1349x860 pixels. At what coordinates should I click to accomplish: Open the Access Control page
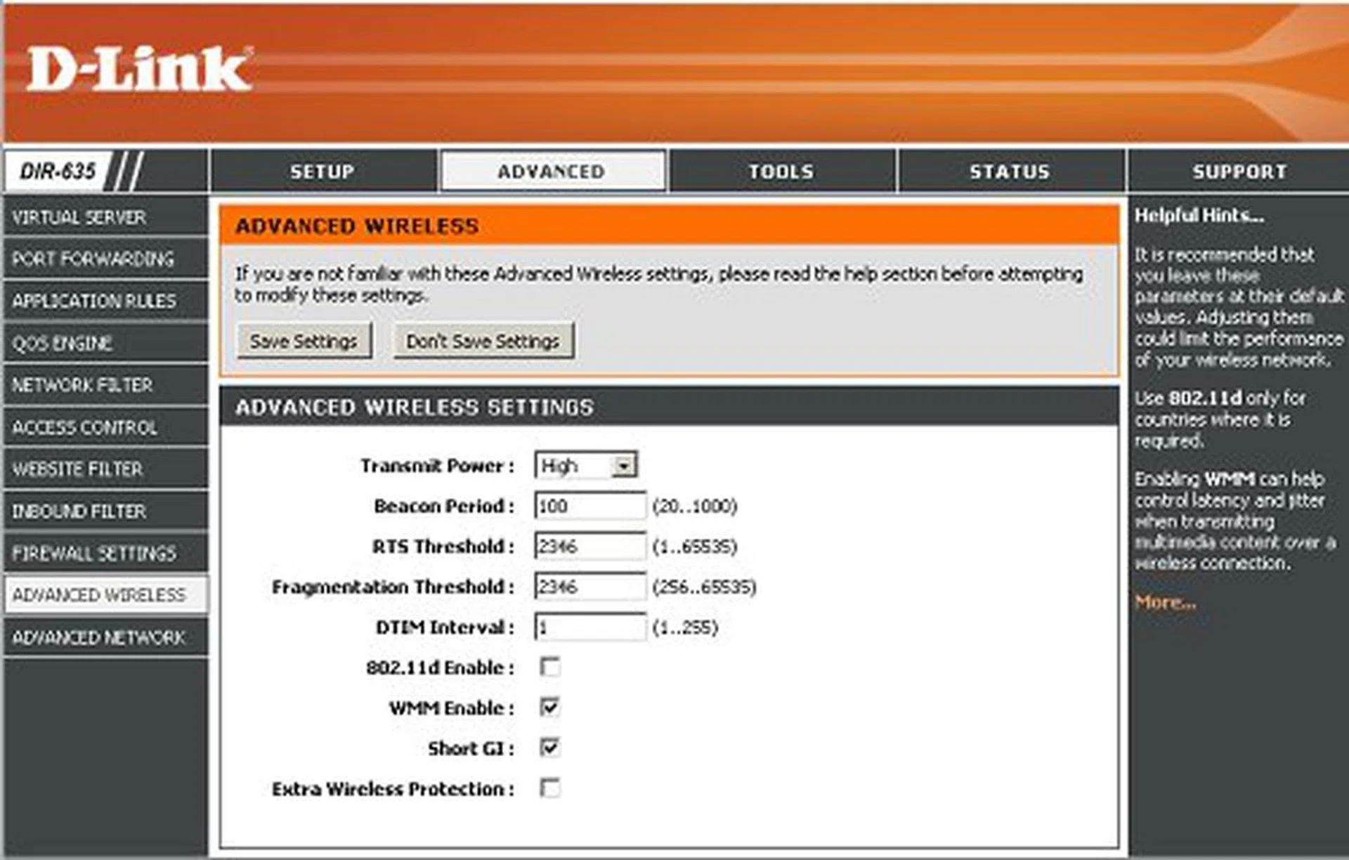point(81,427)
